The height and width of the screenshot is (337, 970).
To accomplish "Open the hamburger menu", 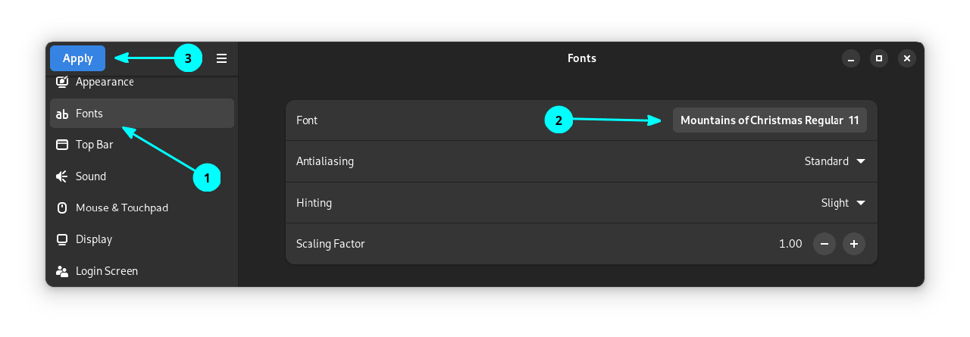I will [221, 58].
